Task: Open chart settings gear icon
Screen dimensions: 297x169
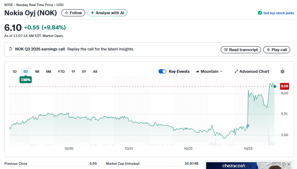Action: click(x=282, y=71)
